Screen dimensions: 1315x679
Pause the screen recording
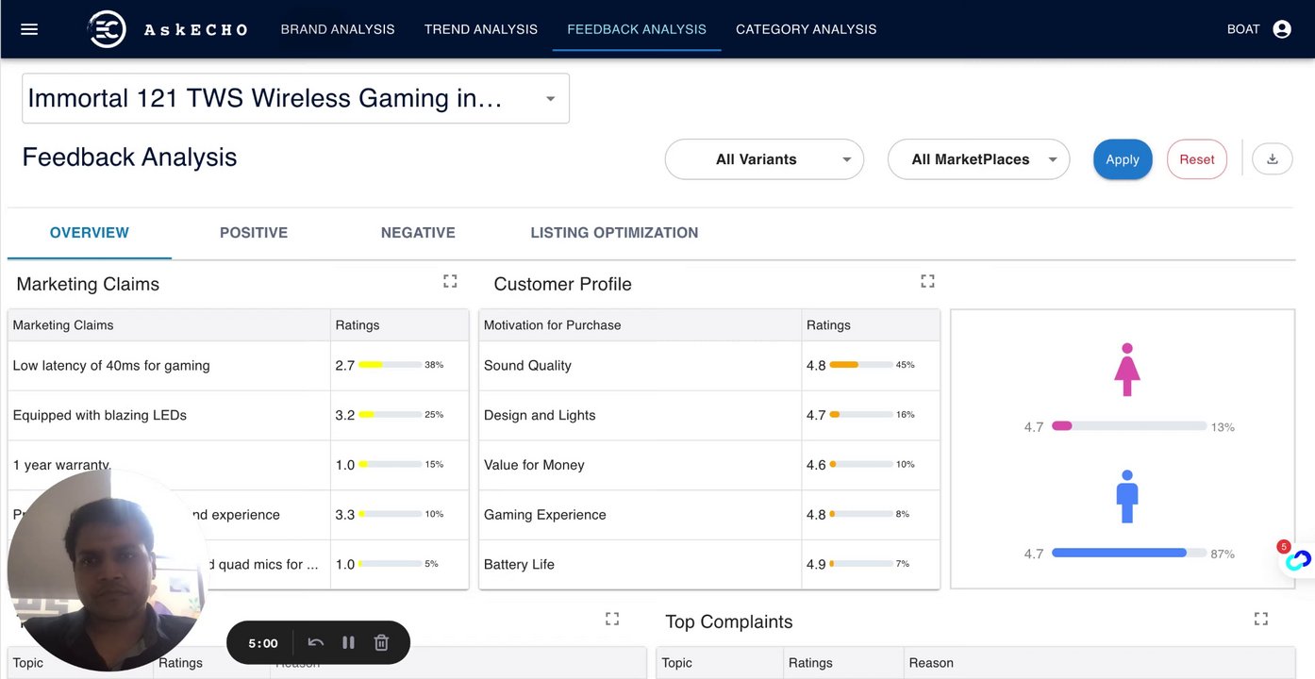click(348, 642)
